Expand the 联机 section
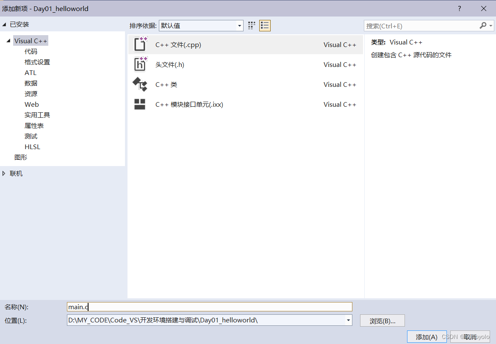Screen dimensions: 496x344 tap(4, 173)
